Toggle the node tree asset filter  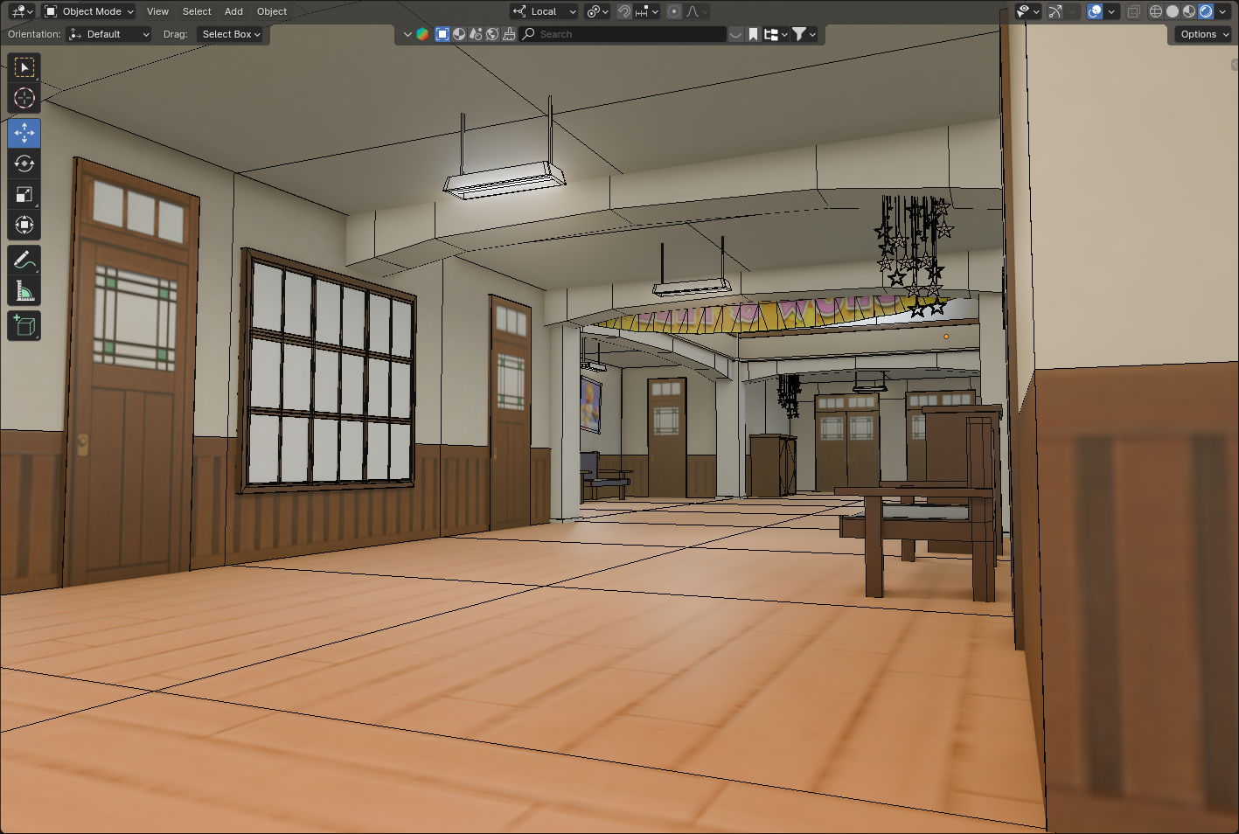click(x=476, y=34)
